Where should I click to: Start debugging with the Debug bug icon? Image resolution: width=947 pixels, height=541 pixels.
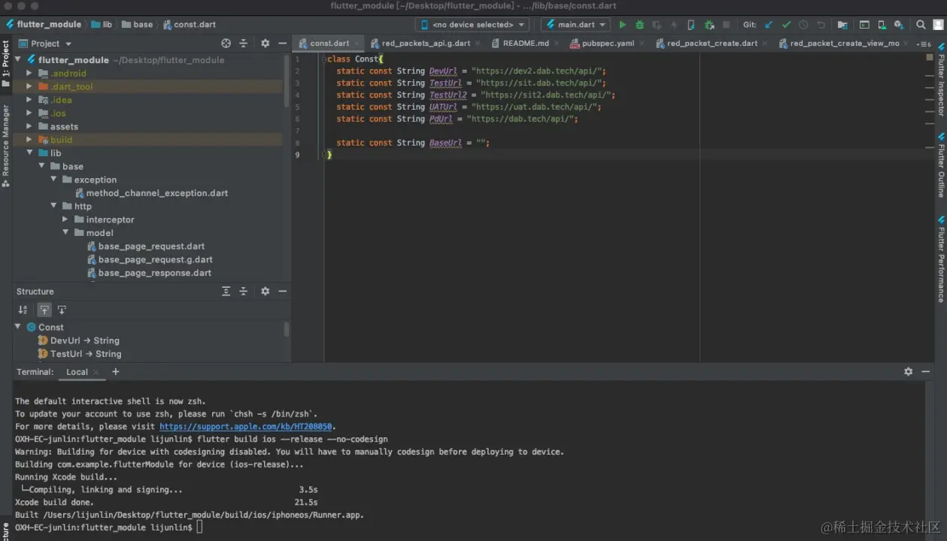point(639,25)
